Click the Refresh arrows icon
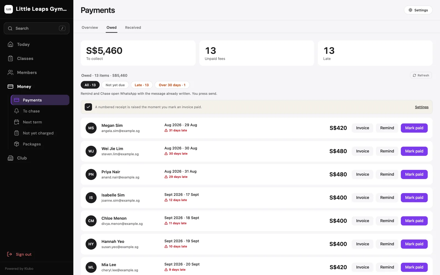 414,75
